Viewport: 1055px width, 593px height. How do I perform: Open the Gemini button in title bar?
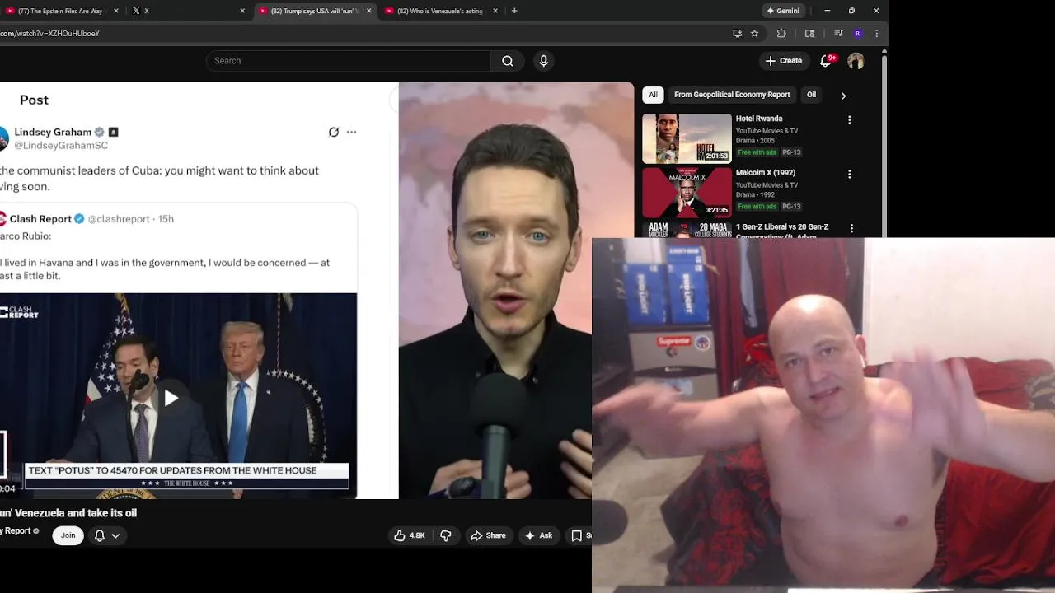click(x=783, y=11)
